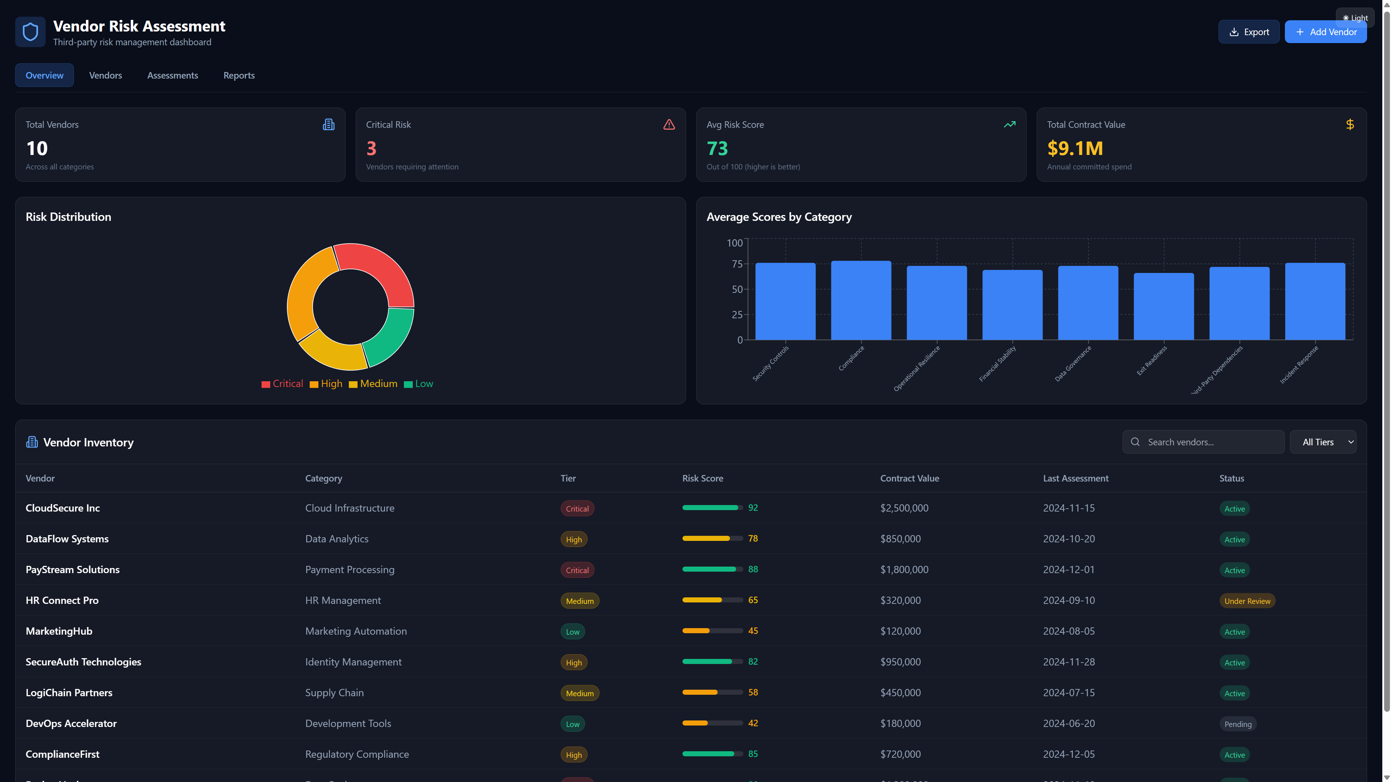Click the dollar sign icon on Total Contract Value card
Viewport: 1391px width, 782px height.
tap(1350, 124)
